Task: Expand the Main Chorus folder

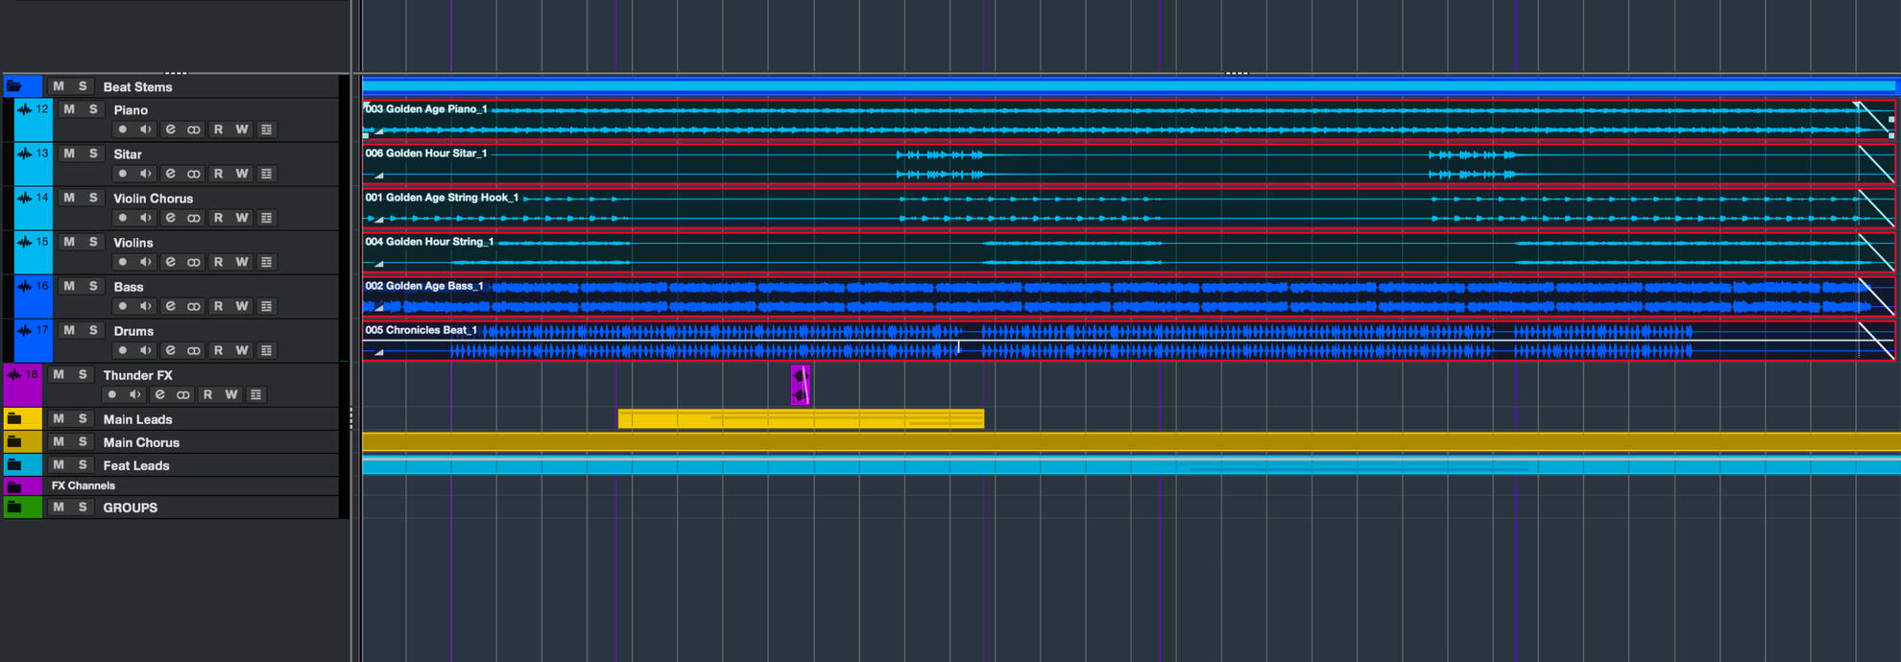Action: point(14,441)
